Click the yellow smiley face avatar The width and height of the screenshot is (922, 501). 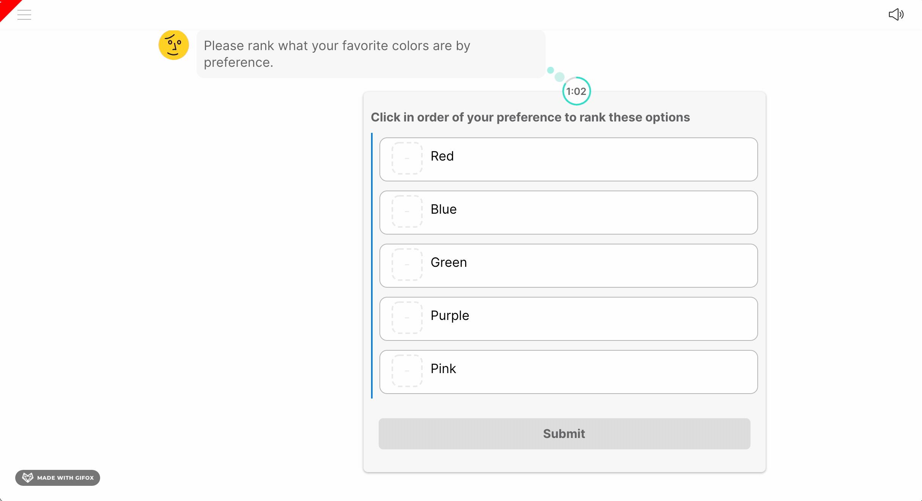(x=174, y=45)
